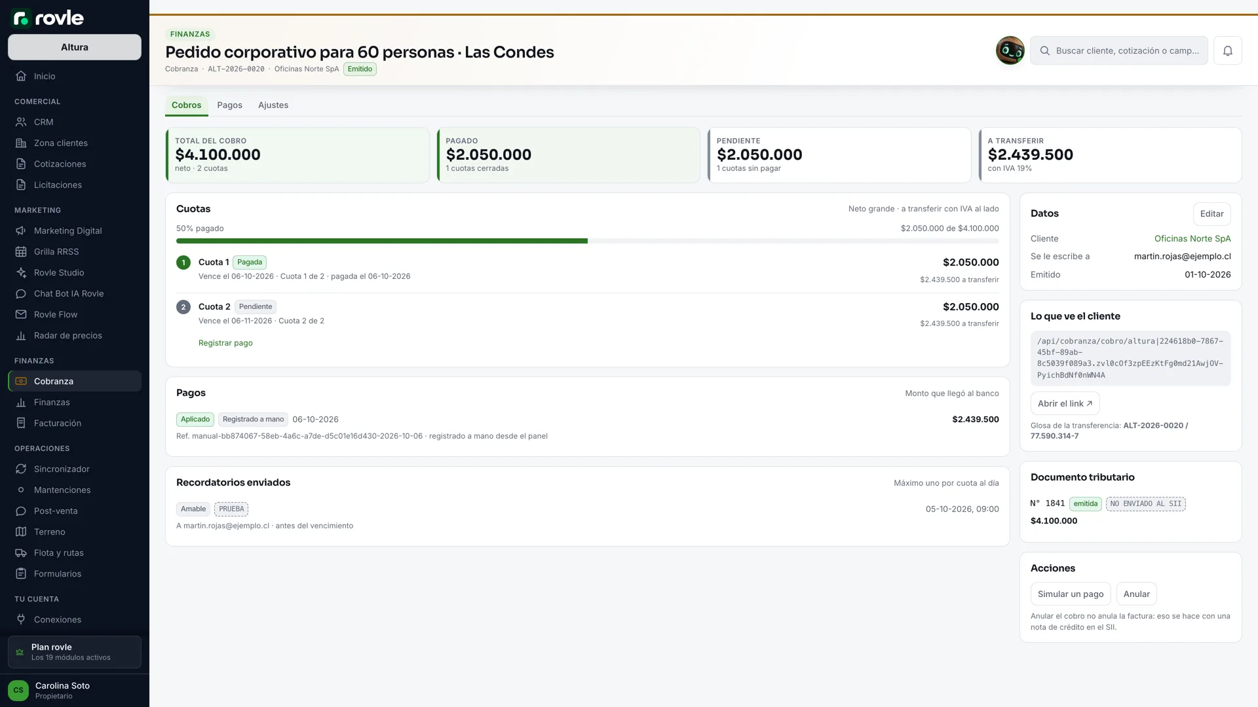Viewport: 1258px width, 707px height.
Task: Click the Post-venta chat icon
Action: 21,511
